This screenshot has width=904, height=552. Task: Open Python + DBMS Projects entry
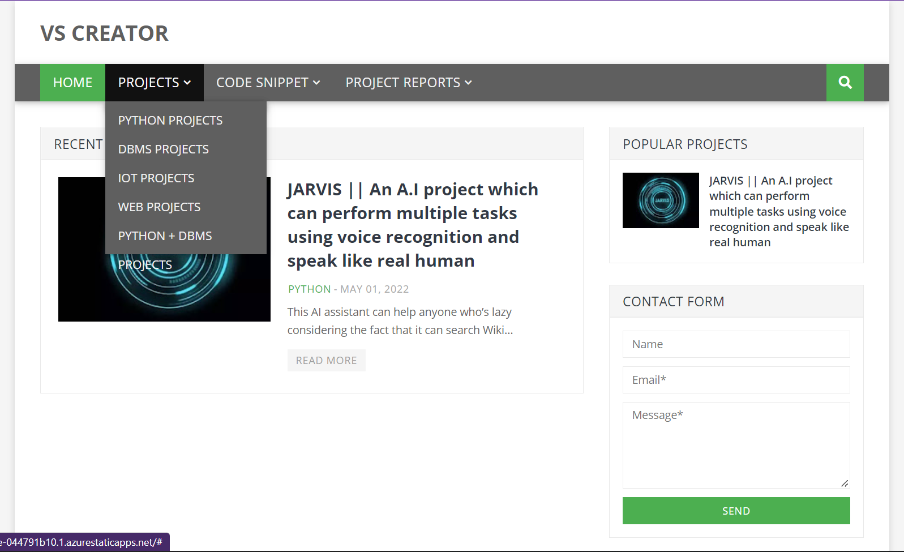165,250
